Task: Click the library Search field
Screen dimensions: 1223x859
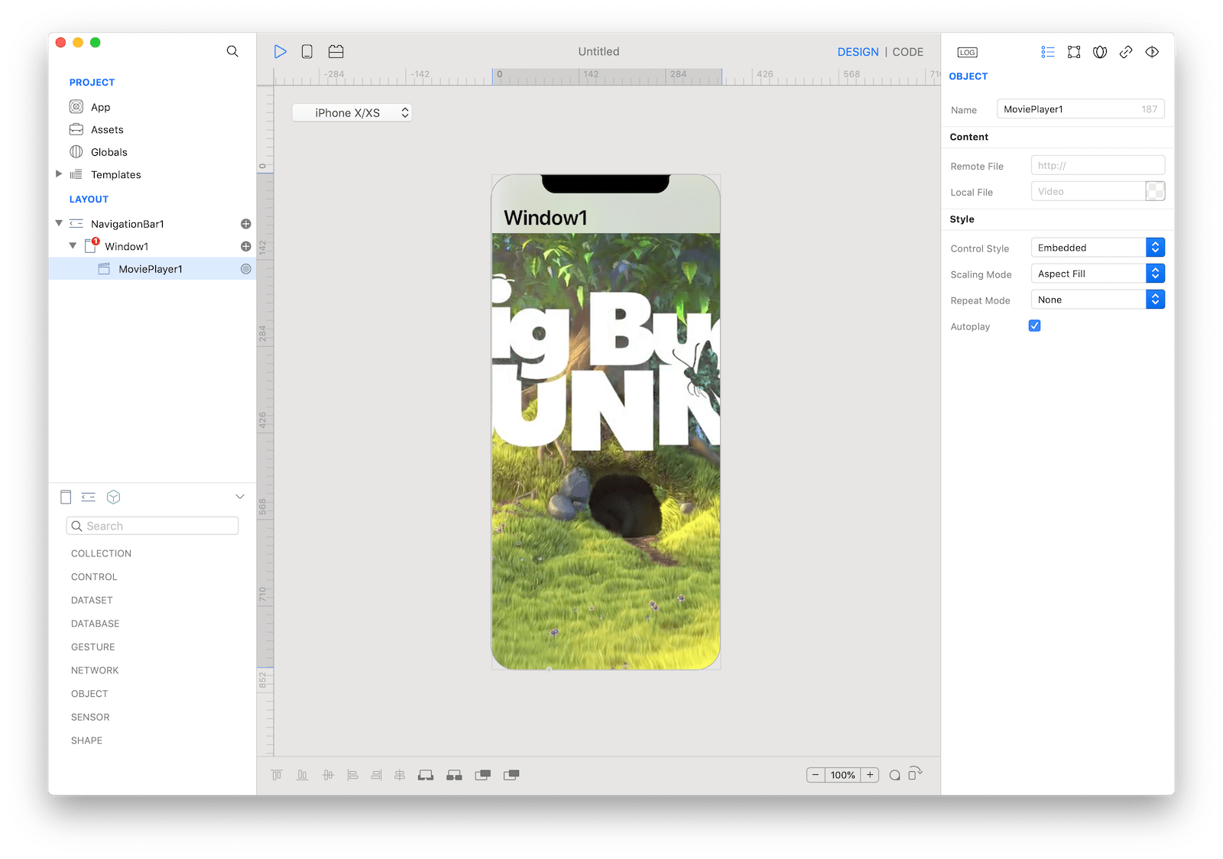Action: click(x=152, y=526)
